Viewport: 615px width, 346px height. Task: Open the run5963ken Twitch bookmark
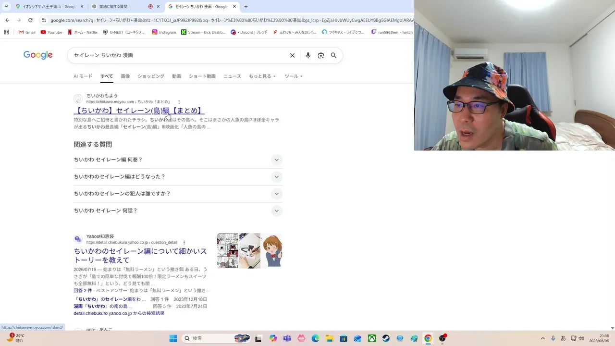point(392,32)
